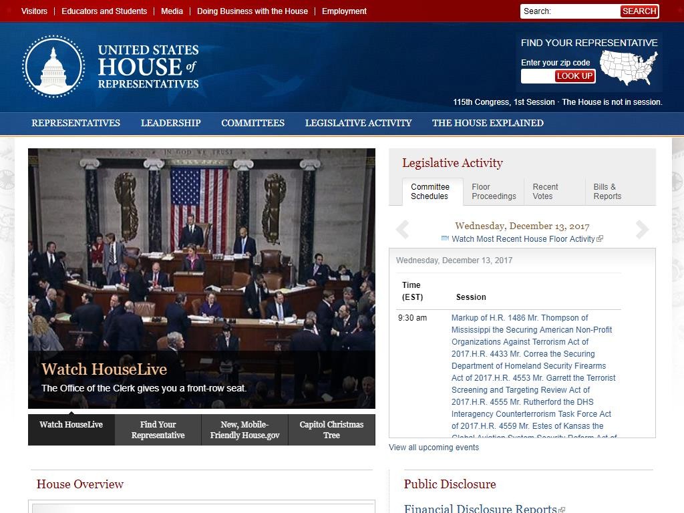Open Media link in top bar
Screen dimensions: 684x513
tap(172, 11)
